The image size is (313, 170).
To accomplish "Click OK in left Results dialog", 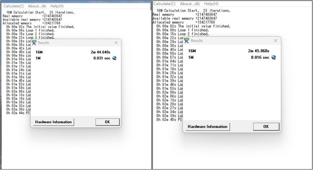I will click(x=108, y=122).
